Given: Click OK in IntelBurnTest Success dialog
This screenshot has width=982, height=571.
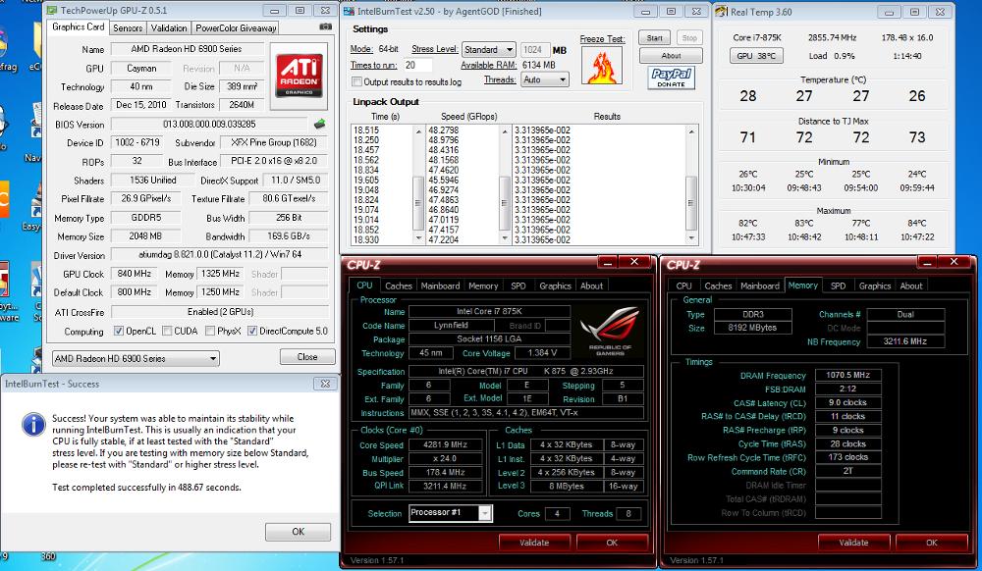Looking at the screenshot, I should click(x=299, y=532).
